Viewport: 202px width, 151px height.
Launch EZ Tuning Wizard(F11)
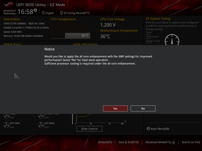tap(76, 13)
